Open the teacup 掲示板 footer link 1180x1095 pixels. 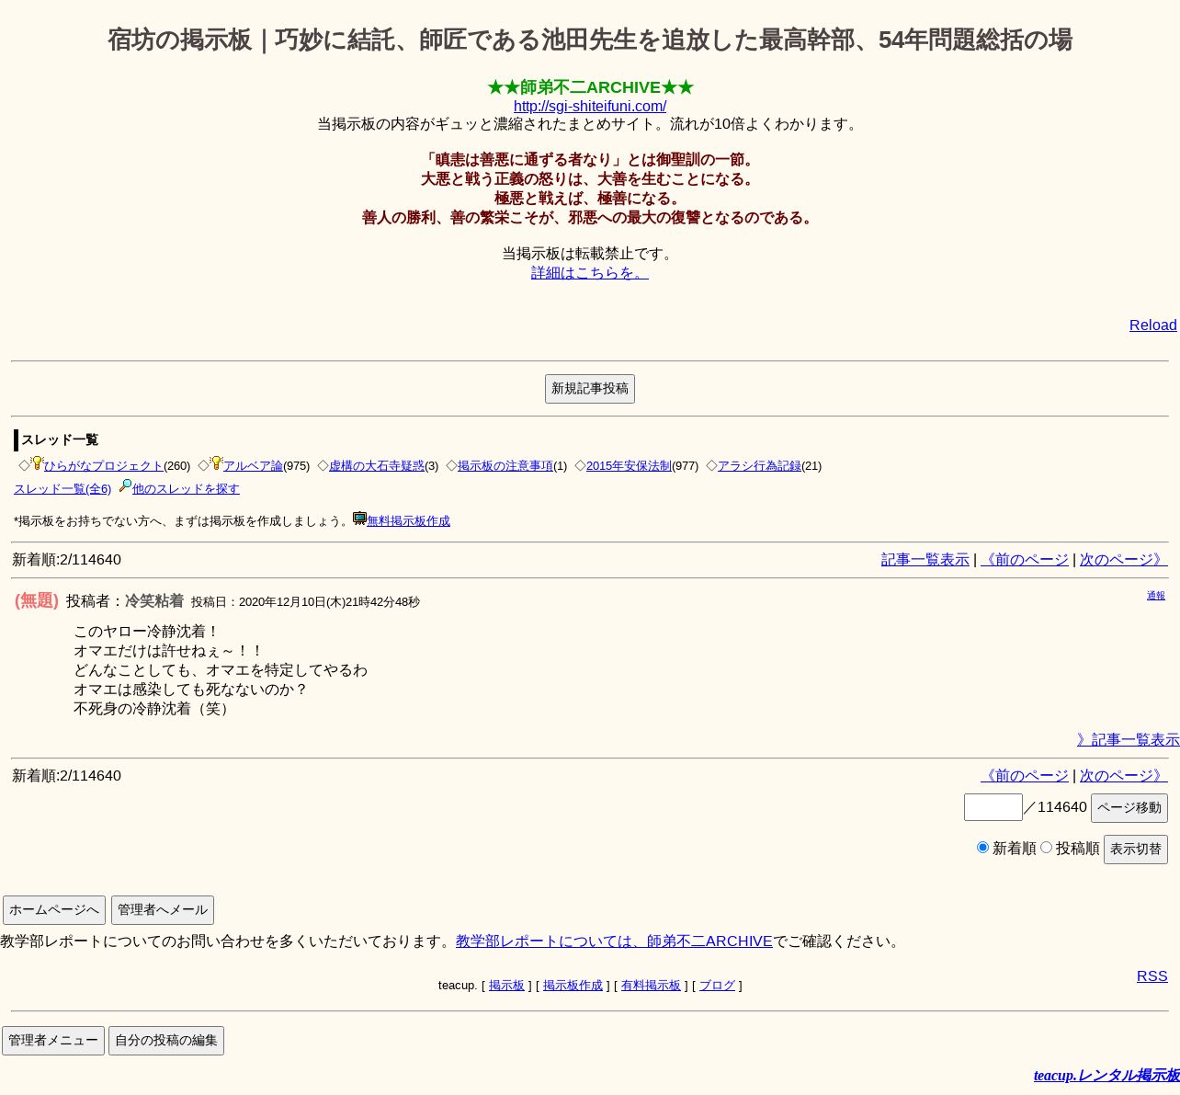[x=506, y=986]
